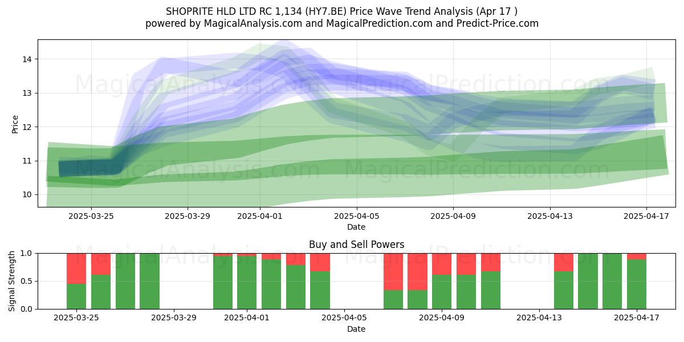This screenshot has height=342, width=684.
Task: Select 2025-03-29 date tick under price chart
Action: [188, 216]
